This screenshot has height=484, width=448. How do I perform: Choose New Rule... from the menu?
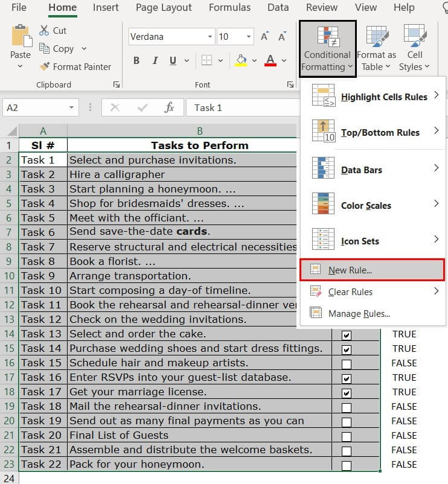373,270
